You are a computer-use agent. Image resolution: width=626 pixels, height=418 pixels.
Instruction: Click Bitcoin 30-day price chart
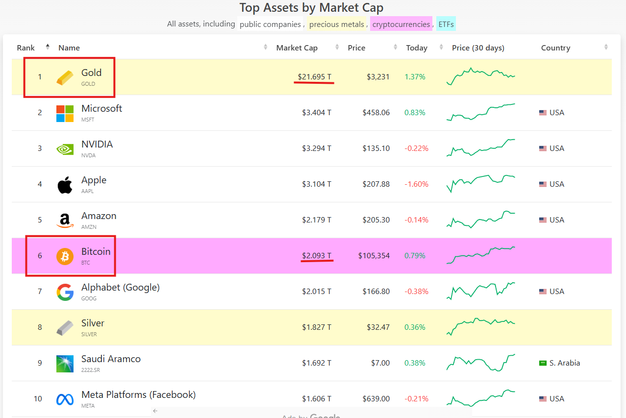point(481,255)
